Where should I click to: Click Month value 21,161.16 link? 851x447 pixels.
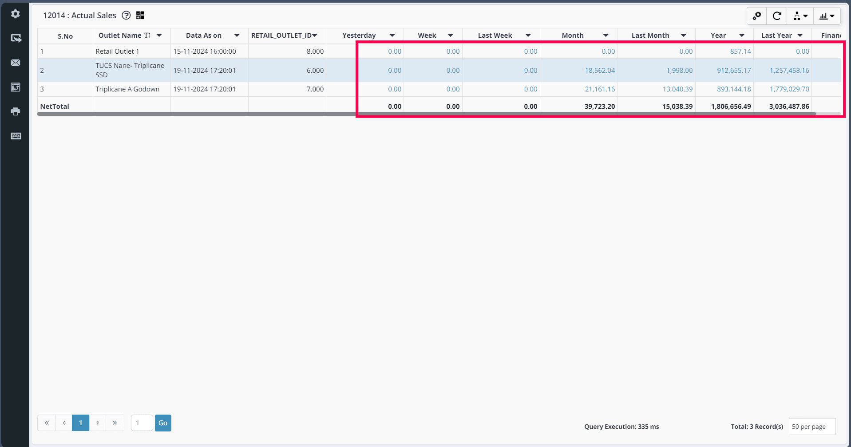pos(600,89)
